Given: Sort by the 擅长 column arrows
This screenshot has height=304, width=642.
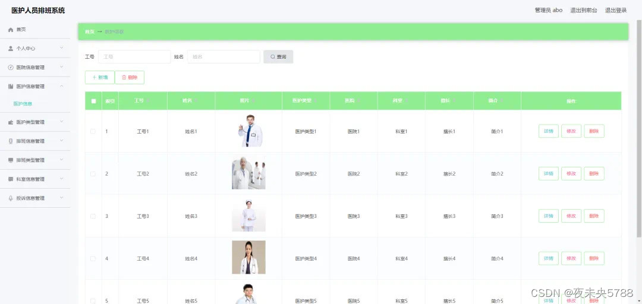Looking at the screenshot, I should point(454,101).
